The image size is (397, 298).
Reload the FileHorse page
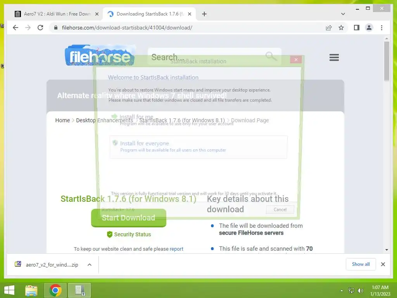[x=40, y=28]
